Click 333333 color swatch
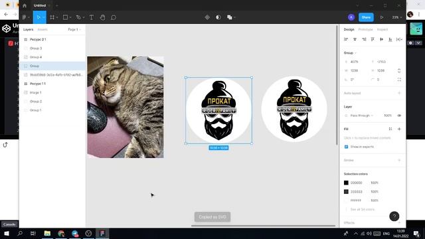 coord(346,192)
